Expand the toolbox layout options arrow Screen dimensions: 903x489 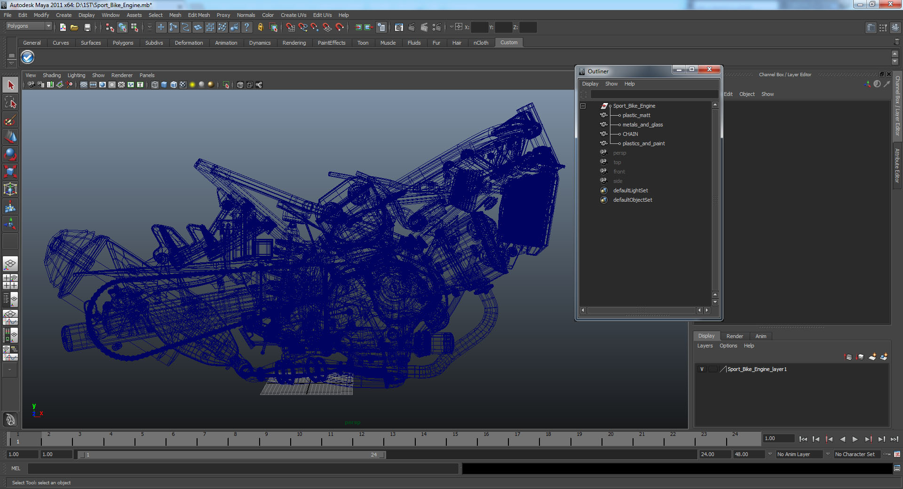point(10,370)
